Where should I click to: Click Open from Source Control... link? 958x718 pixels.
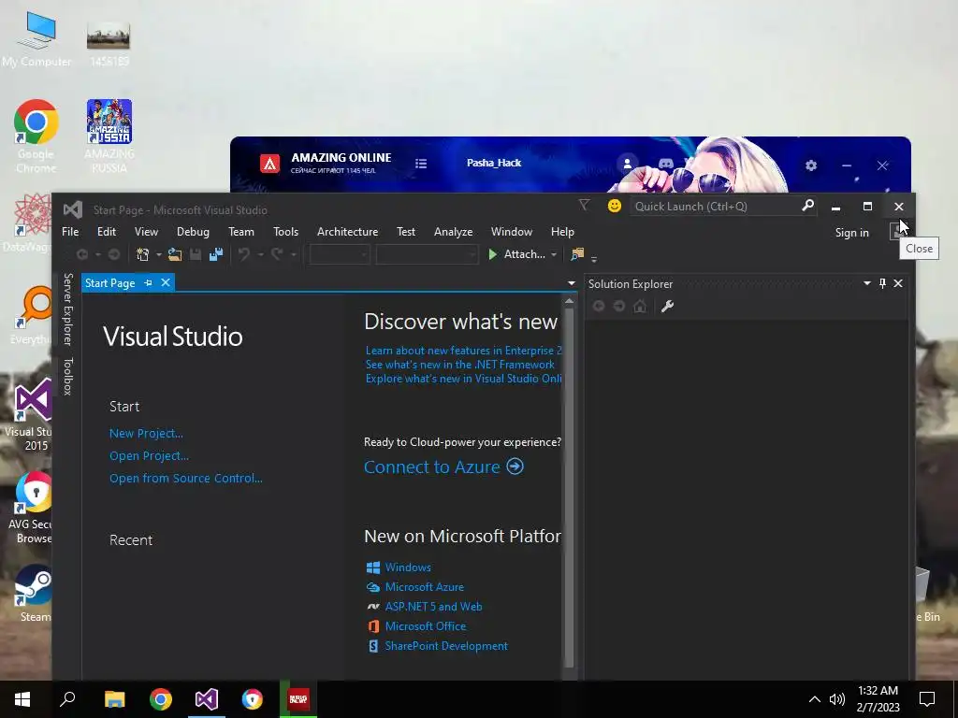186,478
